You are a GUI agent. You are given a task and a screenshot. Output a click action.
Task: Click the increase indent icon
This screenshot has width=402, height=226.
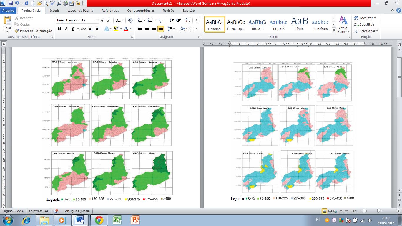pos(179,20)
